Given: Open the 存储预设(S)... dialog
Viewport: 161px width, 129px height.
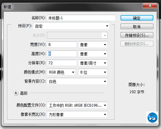Looking at the screenshot, I should [x=137, y=35].
